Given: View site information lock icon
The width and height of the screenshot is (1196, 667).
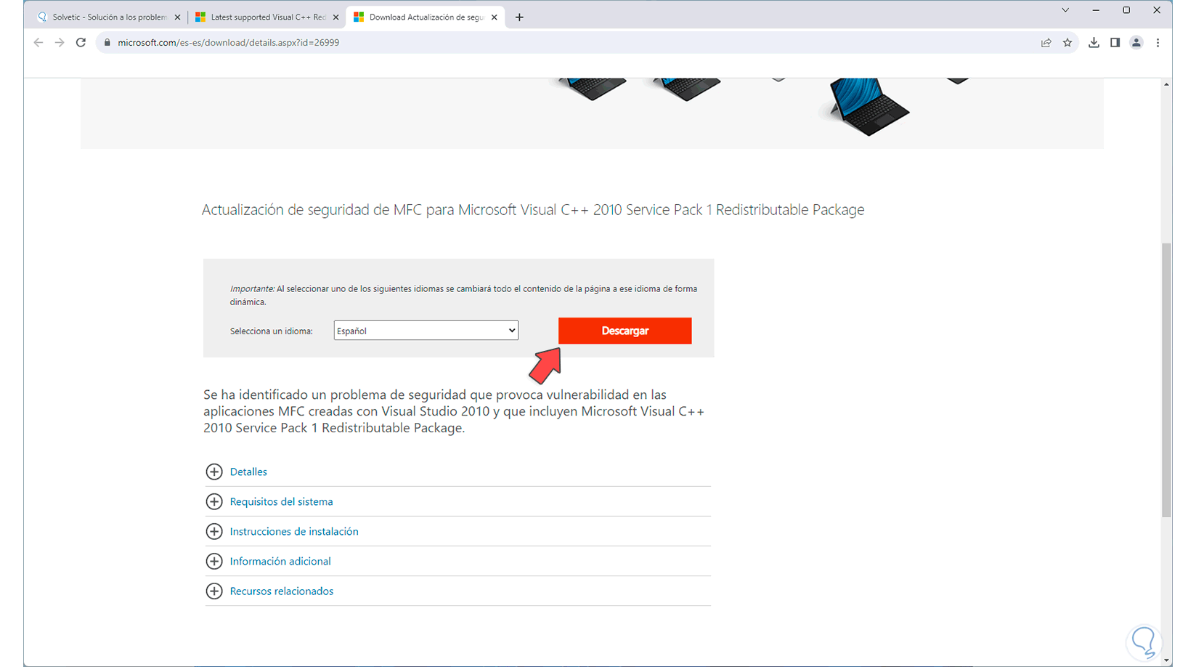Looking at the screenshot, I should click(x=107, y=43).
